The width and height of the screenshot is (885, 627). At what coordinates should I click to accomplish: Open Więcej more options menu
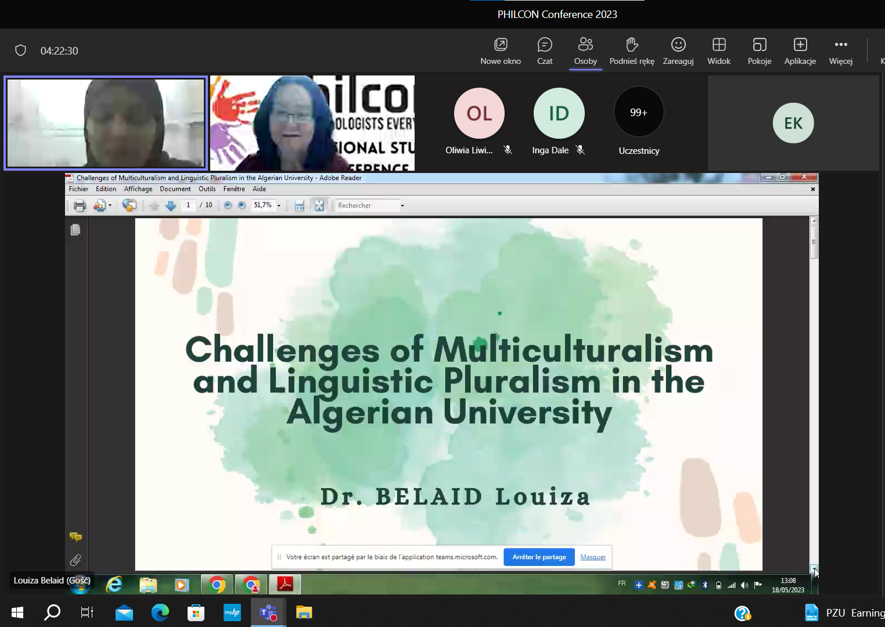pyautogui.click(x=840, y=51)
